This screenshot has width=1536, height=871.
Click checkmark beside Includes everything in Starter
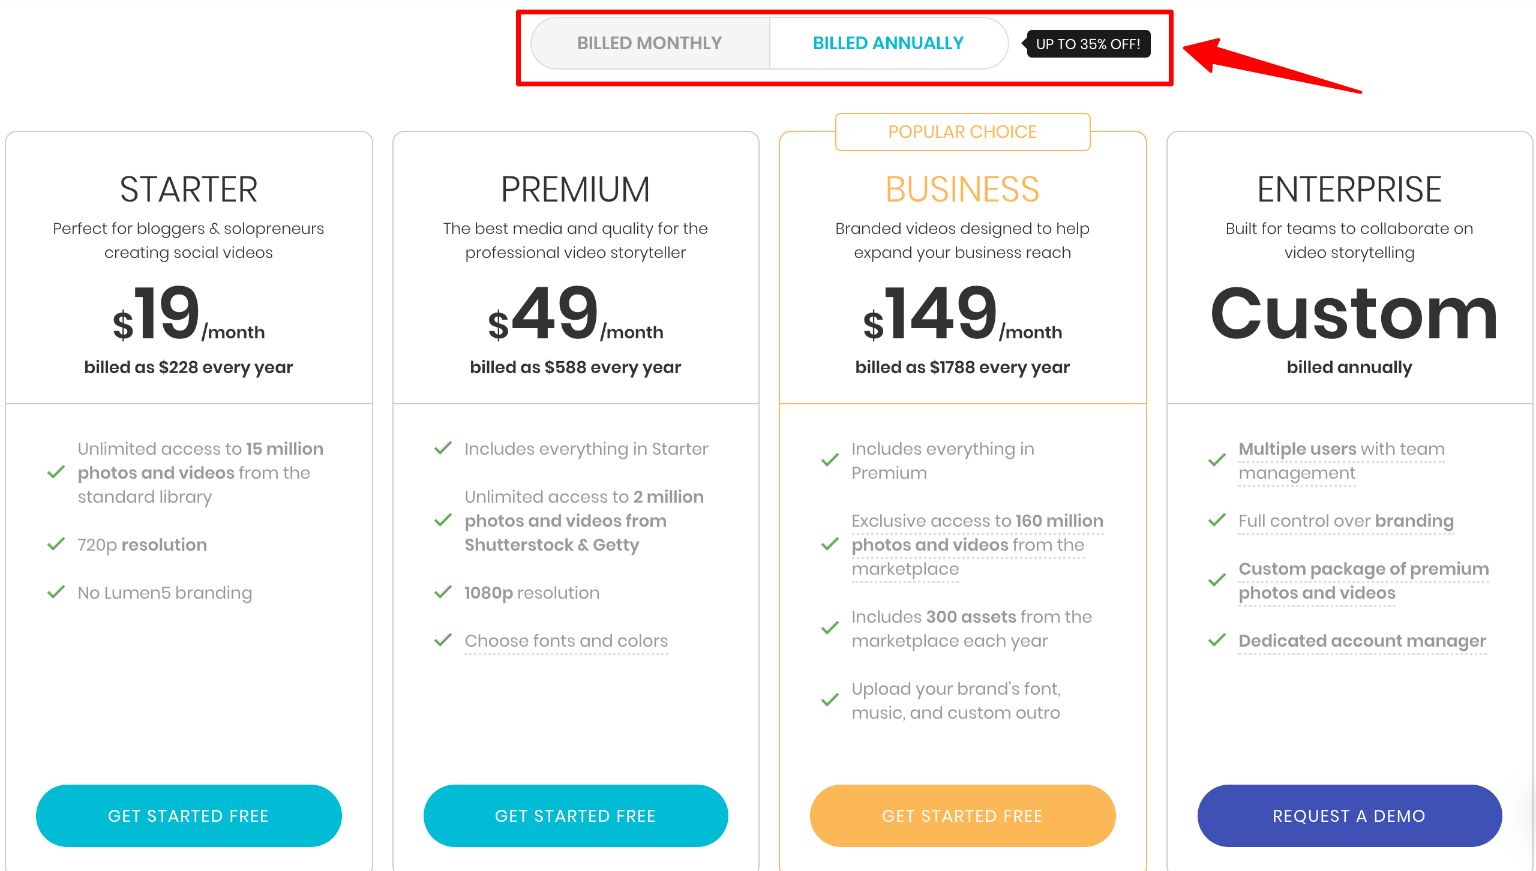(443, 449)
